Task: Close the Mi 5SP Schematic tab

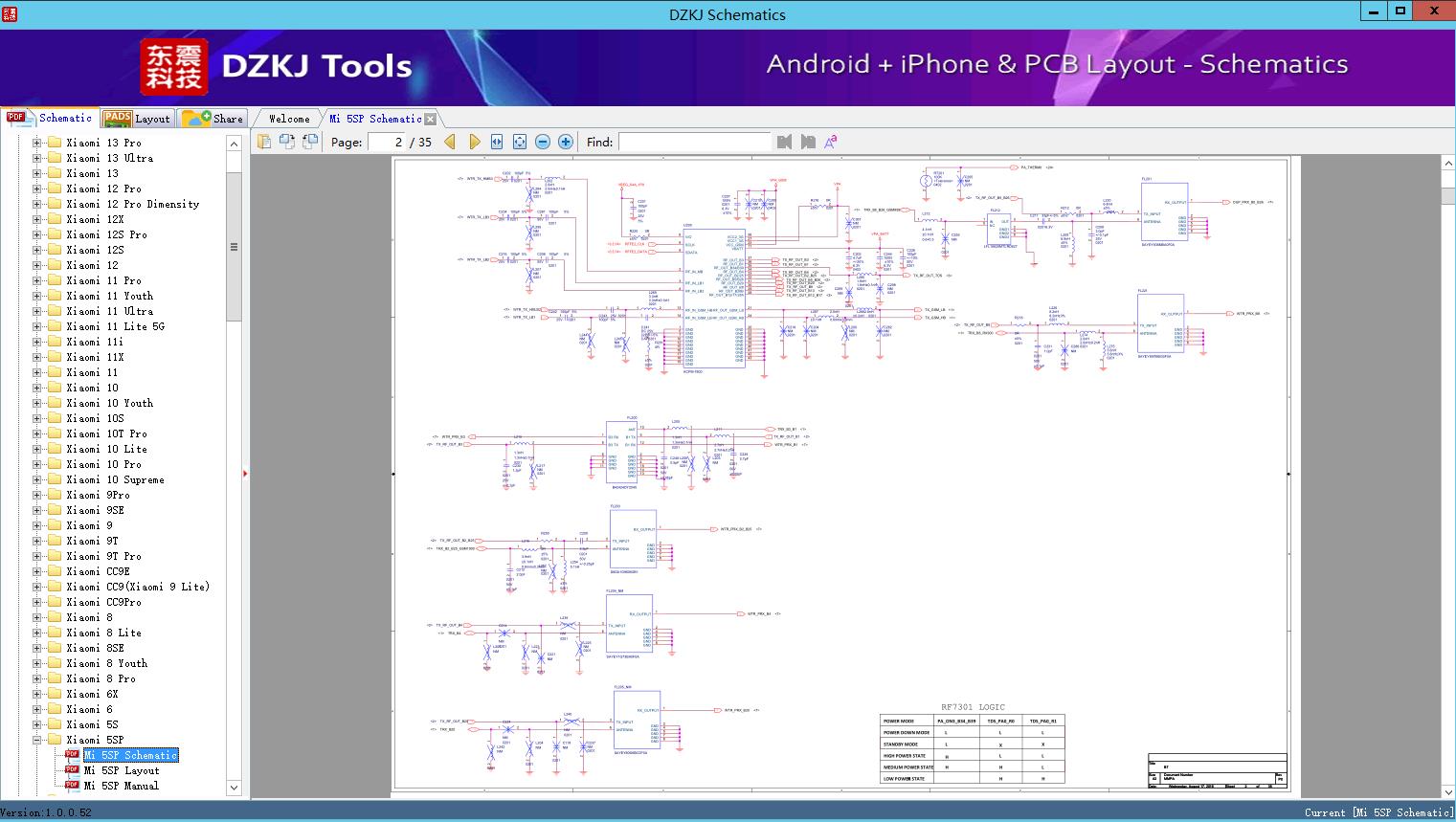Action: (431, 120)
